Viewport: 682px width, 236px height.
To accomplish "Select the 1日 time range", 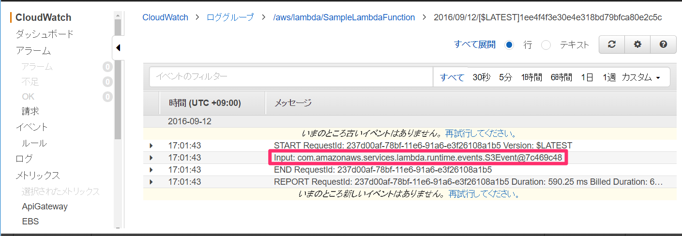I will (x=587, y=77).
